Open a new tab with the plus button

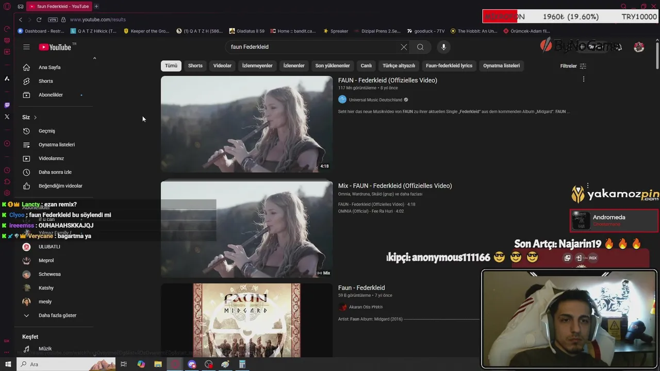[96, 6]
